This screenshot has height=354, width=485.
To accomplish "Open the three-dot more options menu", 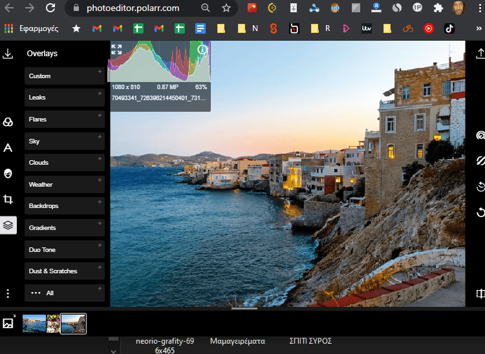I will pyautogui.click(x=8, y=293).
